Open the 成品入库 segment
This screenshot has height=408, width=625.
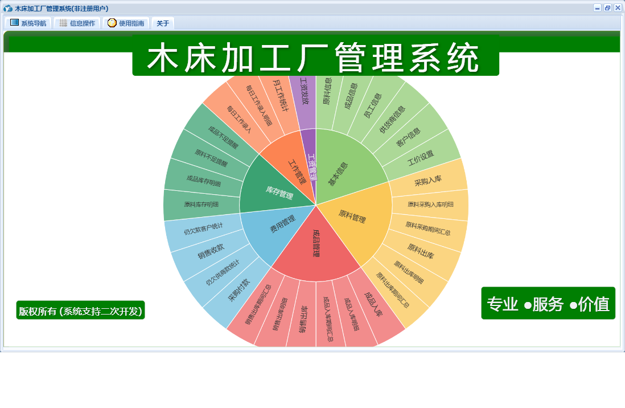coord(374,304)
